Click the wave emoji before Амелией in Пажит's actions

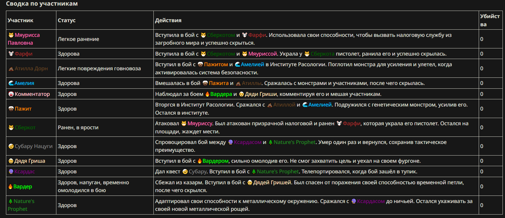point(305,105)
